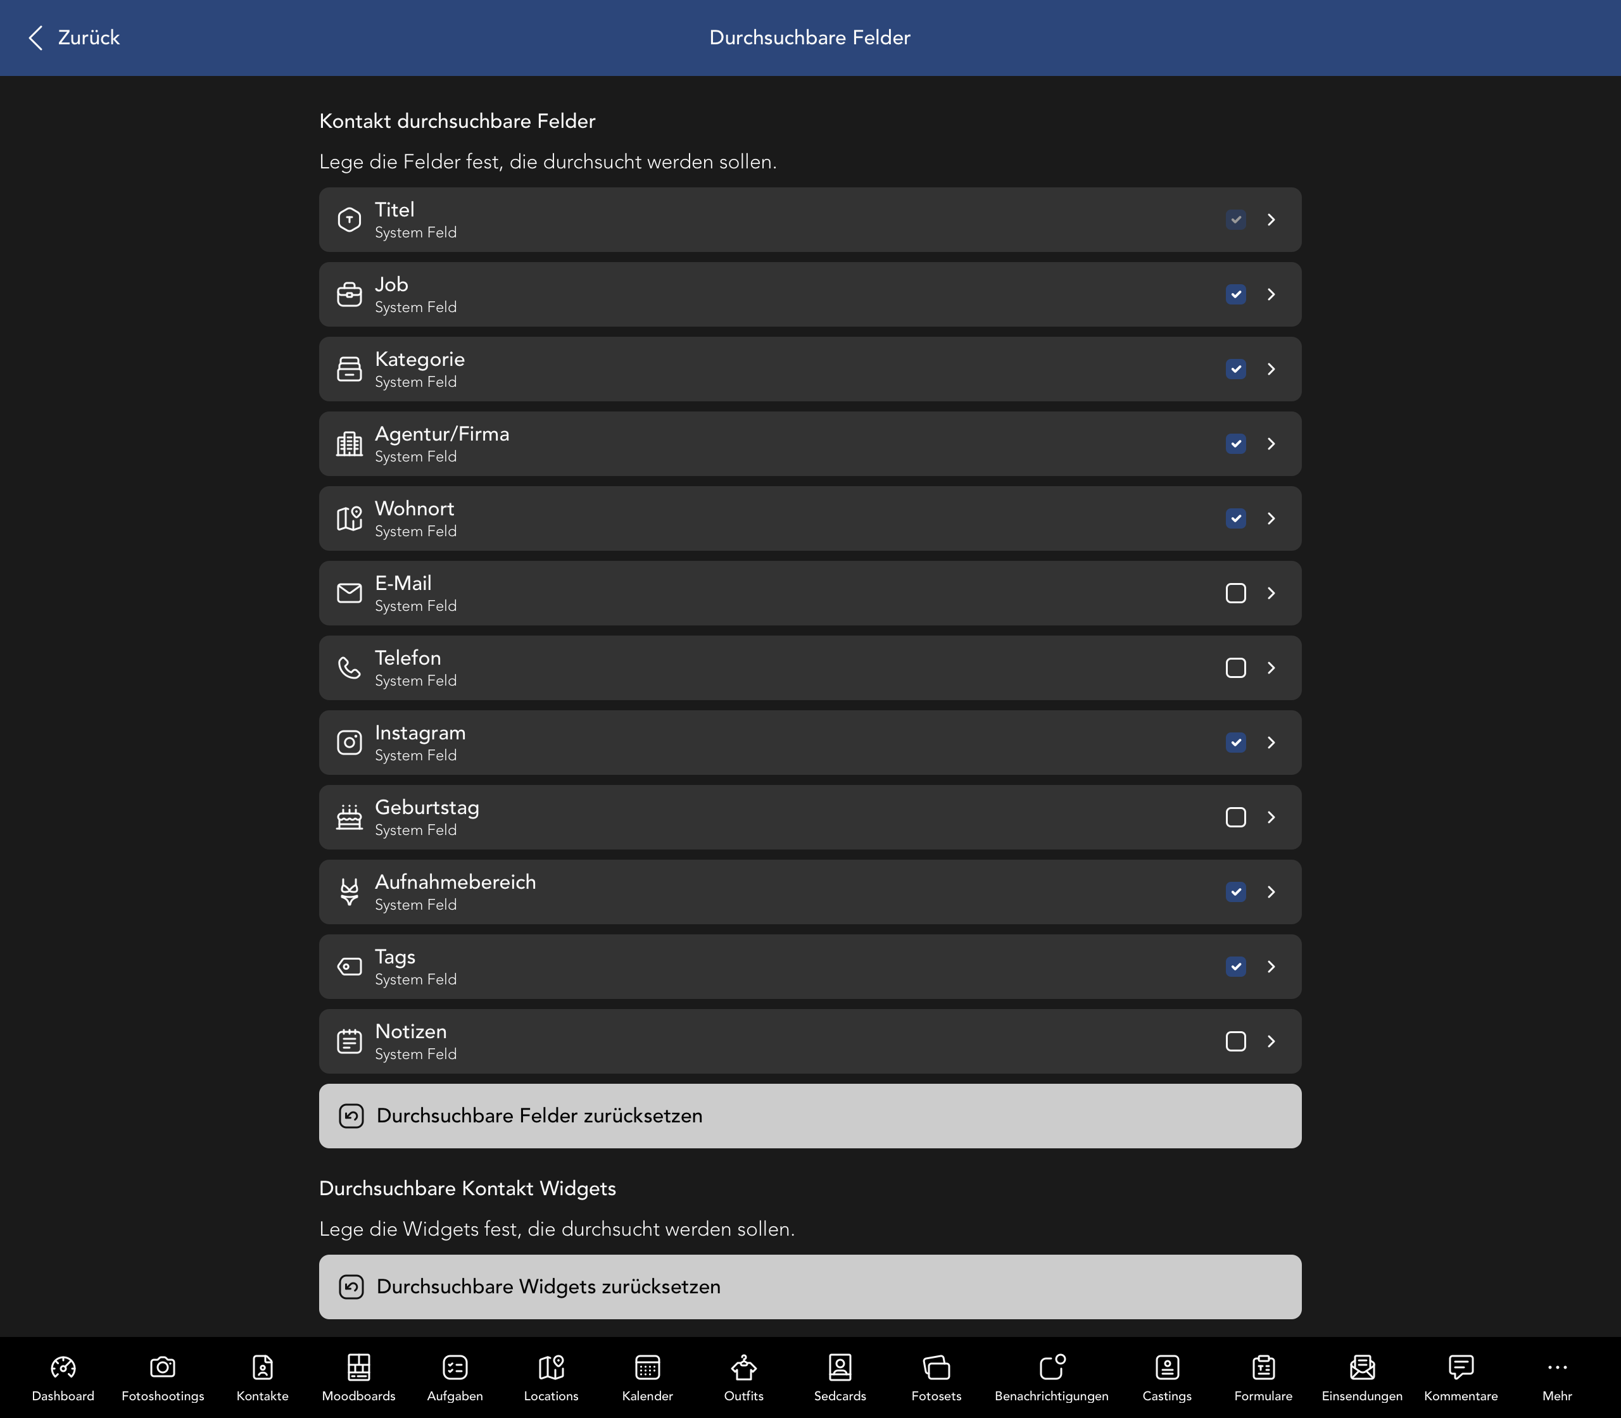Image resolution: width=1621 pixels, height=1418 pixels.
Task: Open the Agentur/Firma row chevron
Action: click(x=1271, y=444)
